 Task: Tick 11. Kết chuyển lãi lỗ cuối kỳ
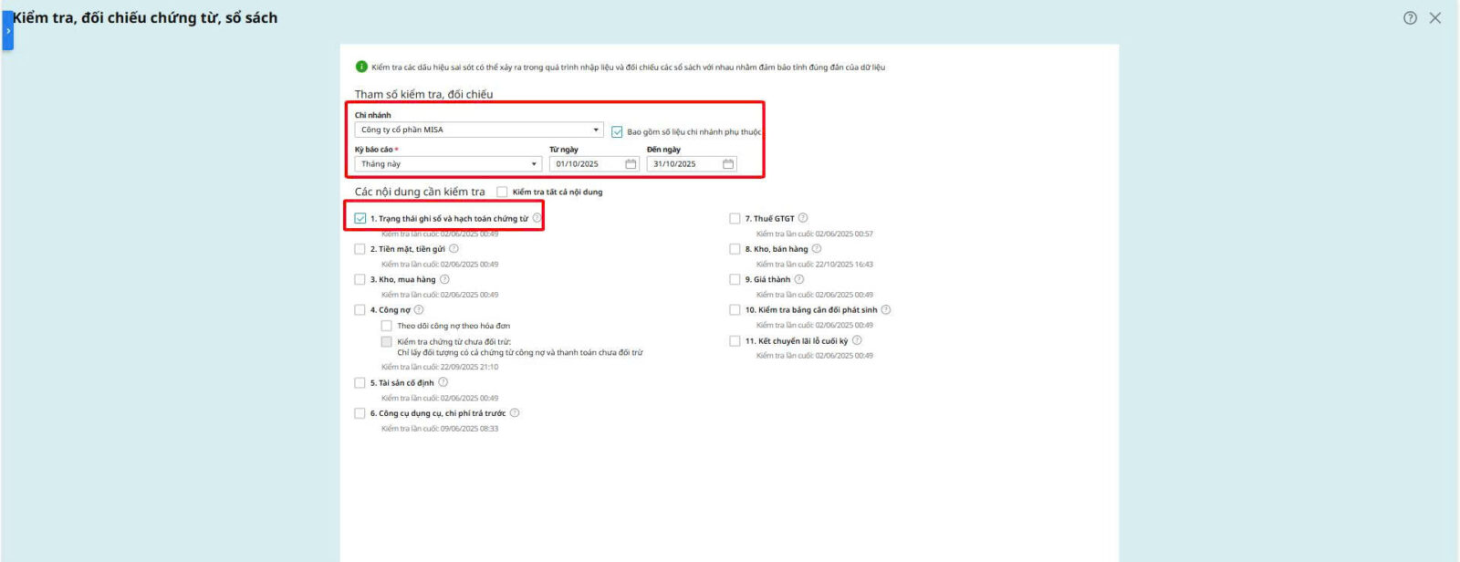tap(735, 341)
